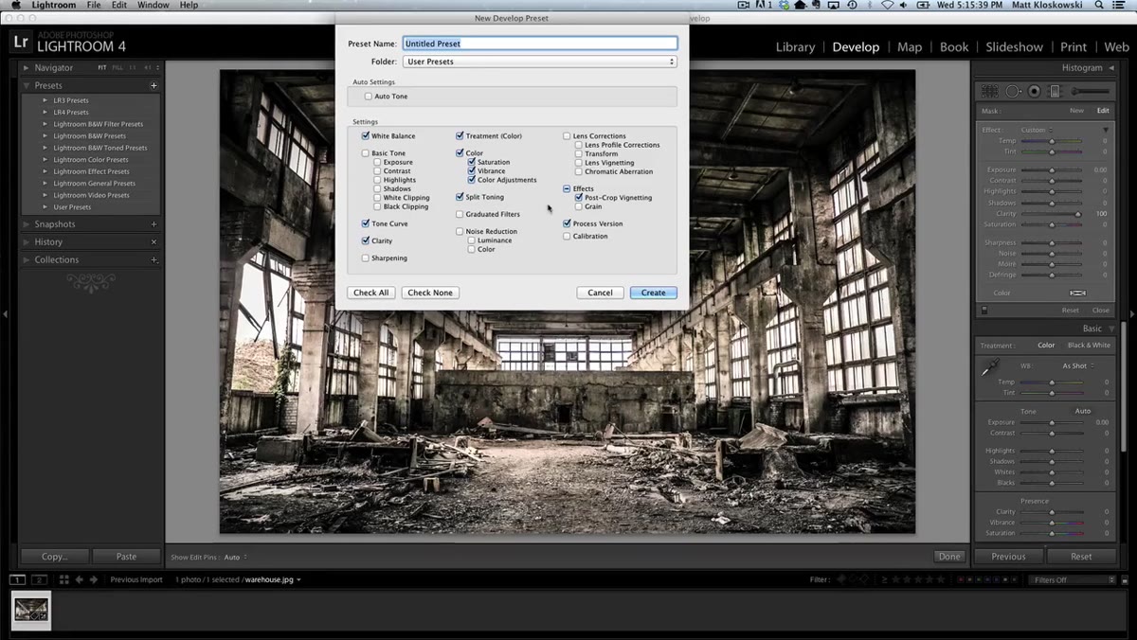
Task: Switch to the Map module
Action: 910,46
